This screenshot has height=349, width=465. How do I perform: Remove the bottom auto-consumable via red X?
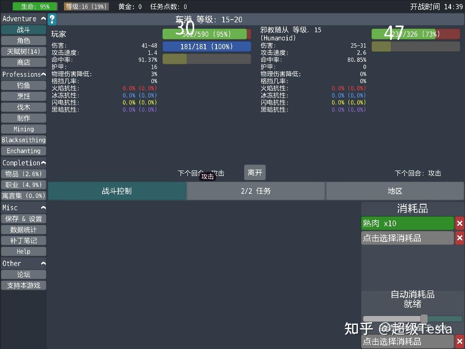[x=460, y=341]
